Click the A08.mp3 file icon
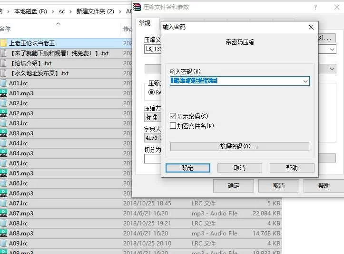This screenshot has width=344, height=254. coord(3,233)
